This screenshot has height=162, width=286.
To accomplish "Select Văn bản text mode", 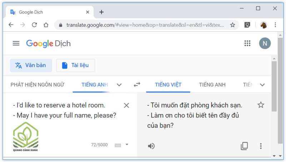I will 31,65.
